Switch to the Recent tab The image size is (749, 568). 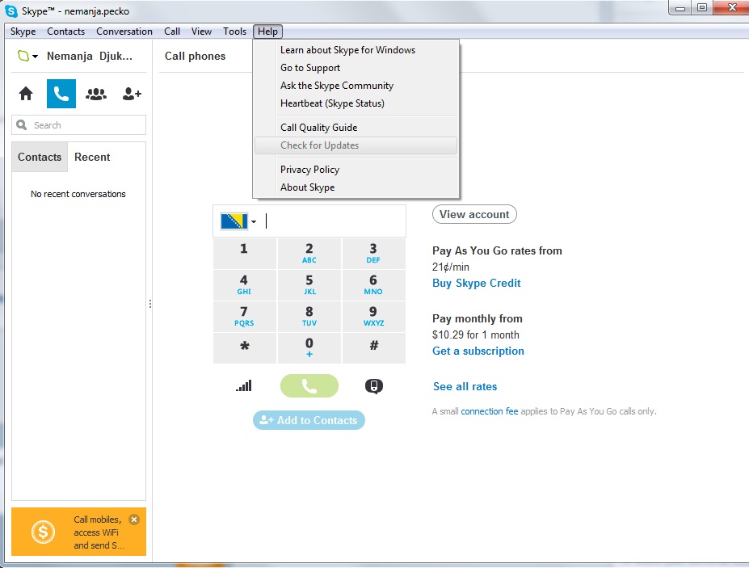[x=92, y=158]
